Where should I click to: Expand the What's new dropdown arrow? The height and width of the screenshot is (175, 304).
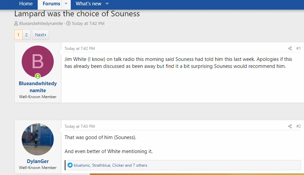point(107,4)
